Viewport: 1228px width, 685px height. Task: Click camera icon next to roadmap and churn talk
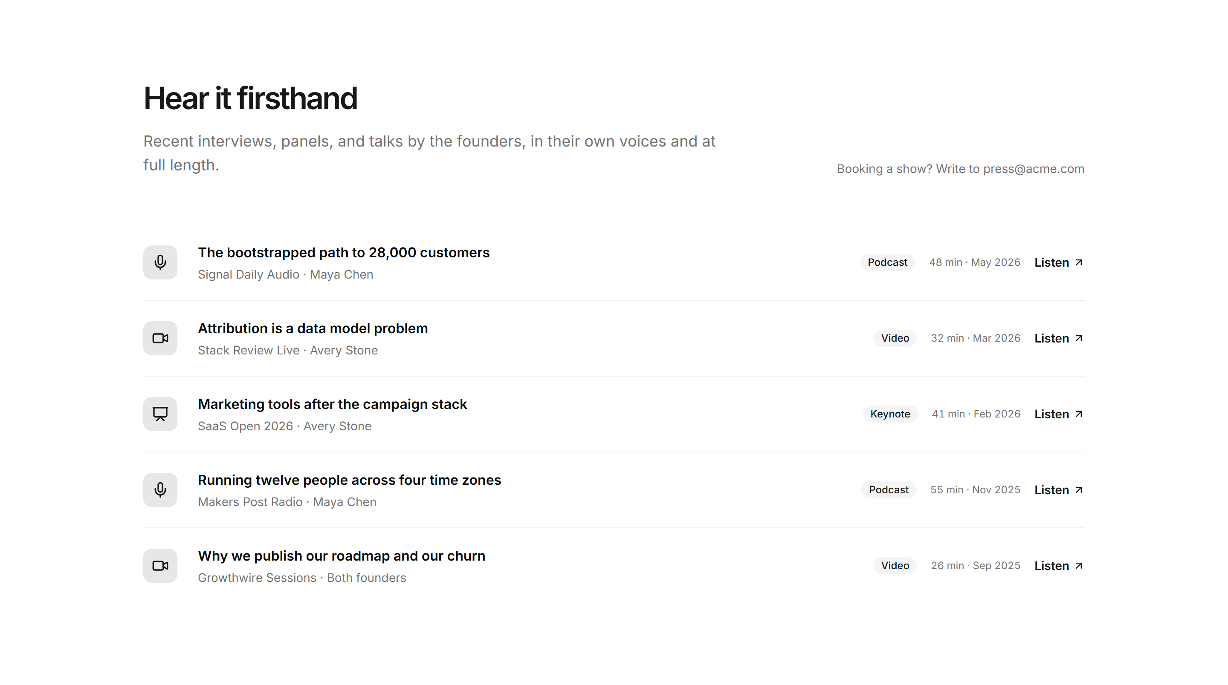(x=160, y=565)
